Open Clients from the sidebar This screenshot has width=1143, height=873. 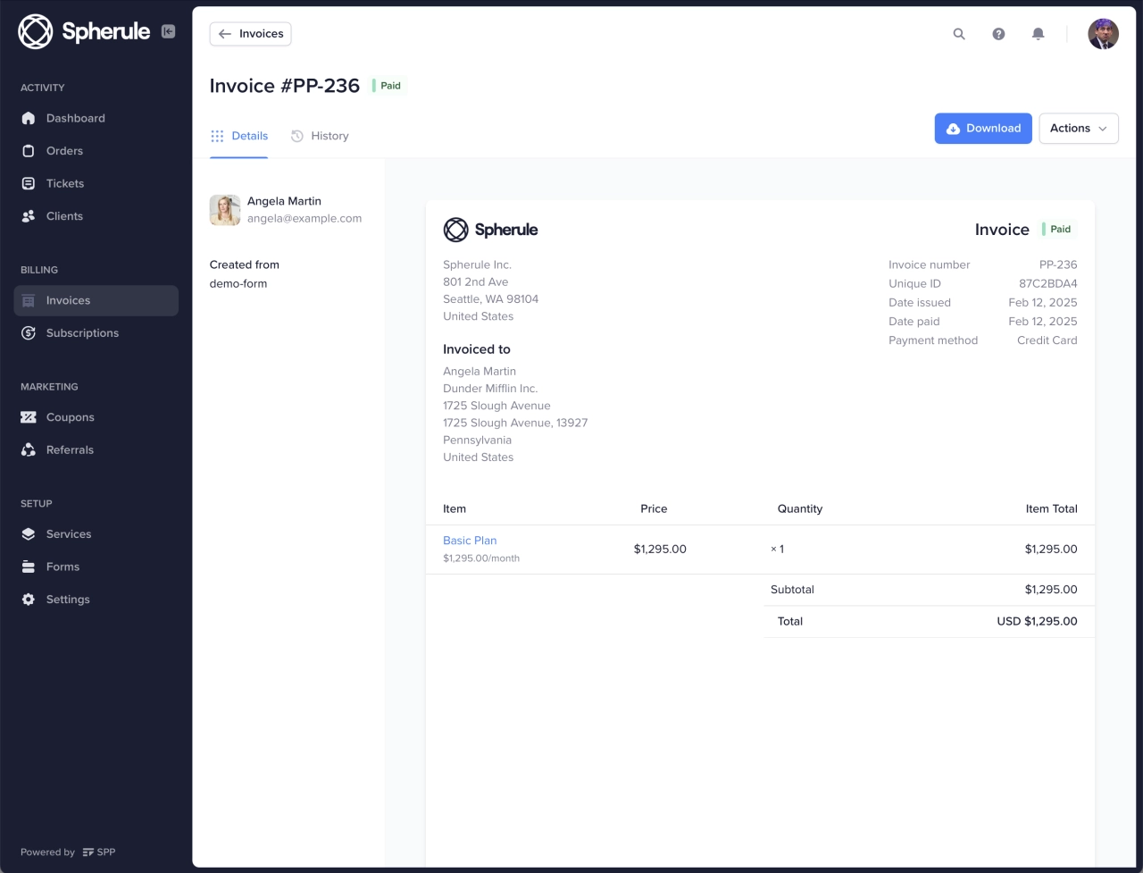96,216
